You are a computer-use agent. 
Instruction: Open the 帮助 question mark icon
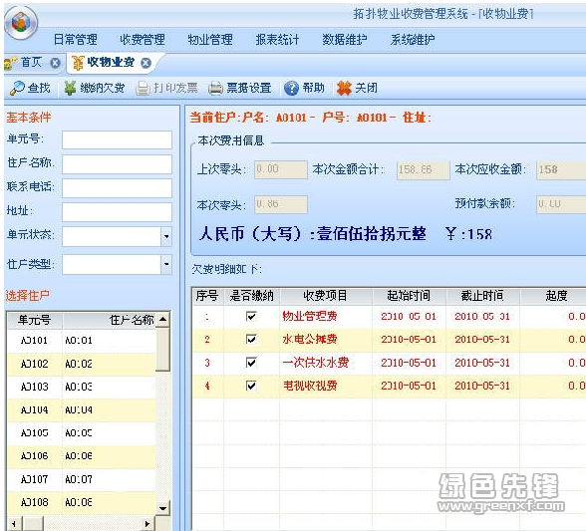point(291,89)
